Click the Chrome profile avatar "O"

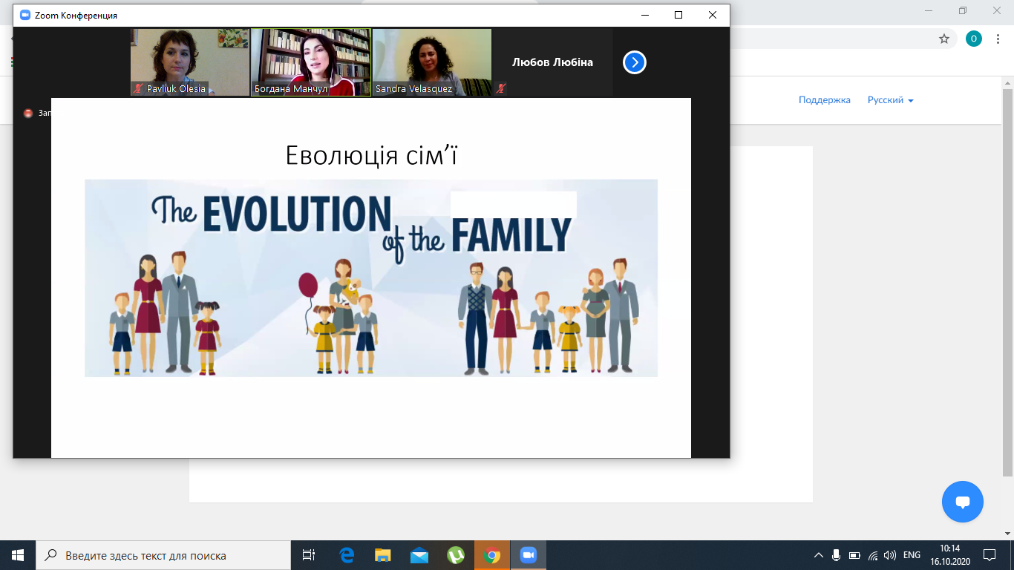click(973, 39)
